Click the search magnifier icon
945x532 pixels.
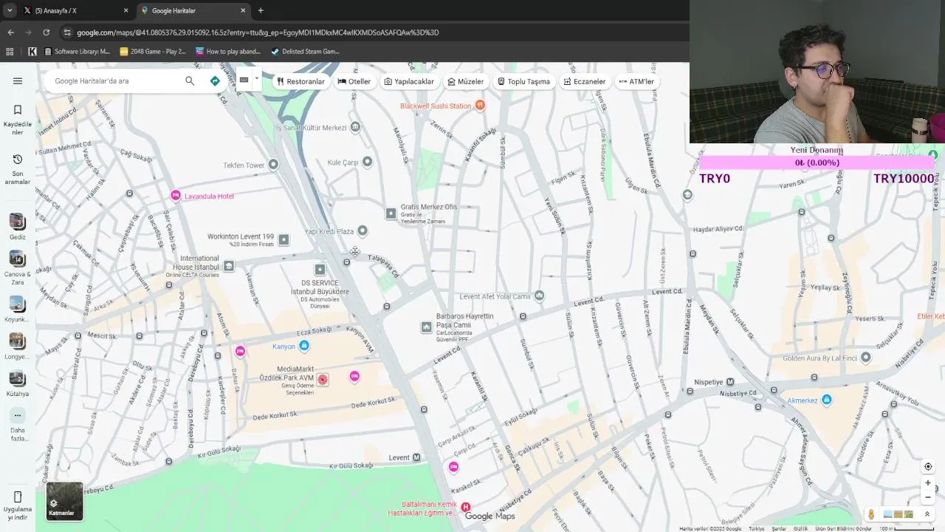pyautogui.click(x=190, y=81)
